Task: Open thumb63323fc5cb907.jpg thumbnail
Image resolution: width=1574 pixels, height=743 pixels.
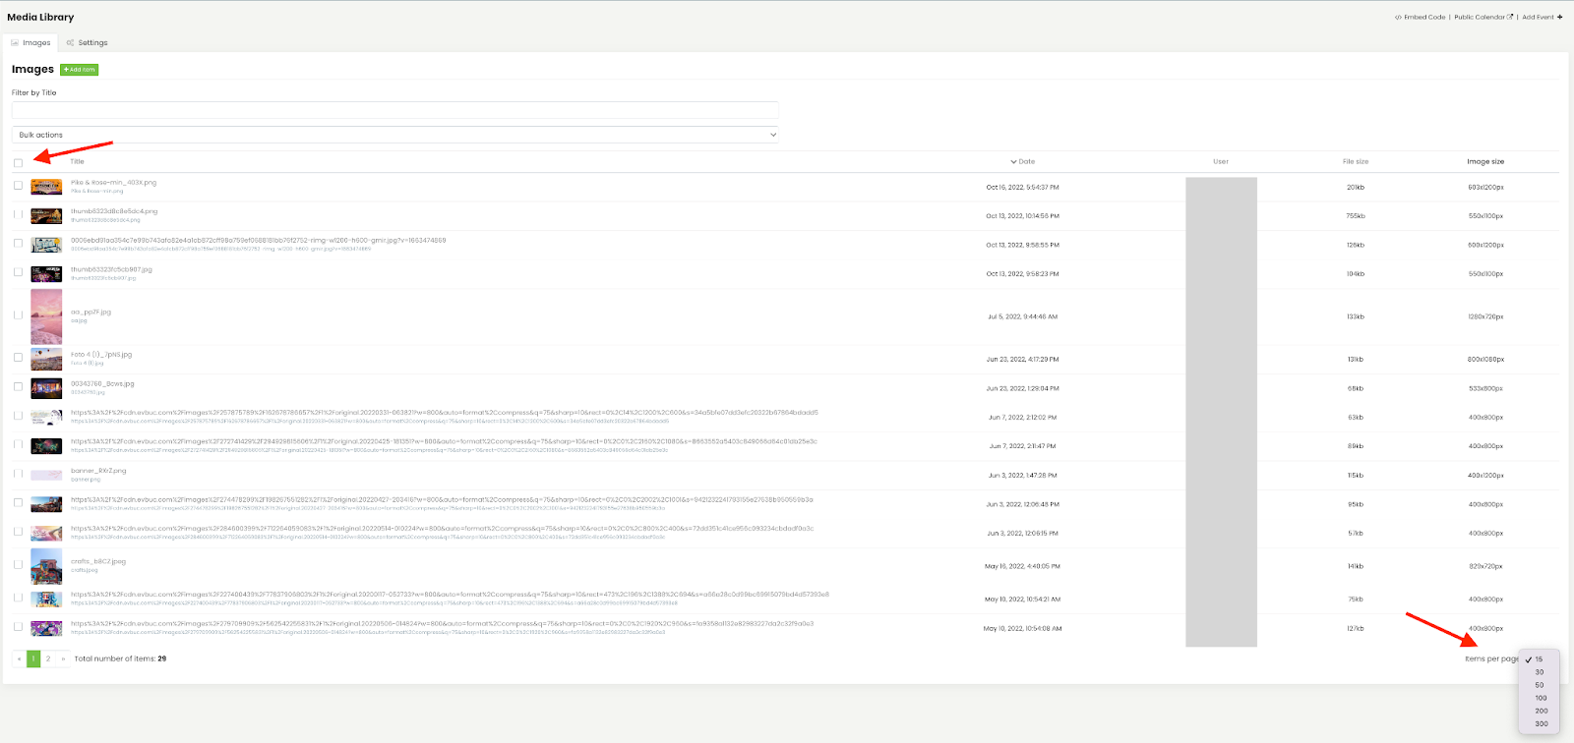Action: point(46,273)
